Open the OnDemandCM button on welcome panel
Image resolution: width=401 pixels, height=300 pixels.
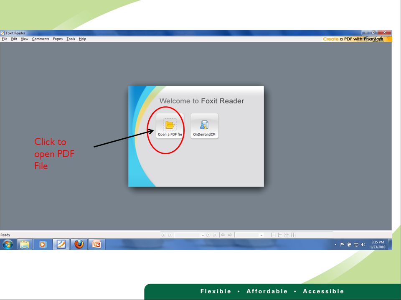204,126
